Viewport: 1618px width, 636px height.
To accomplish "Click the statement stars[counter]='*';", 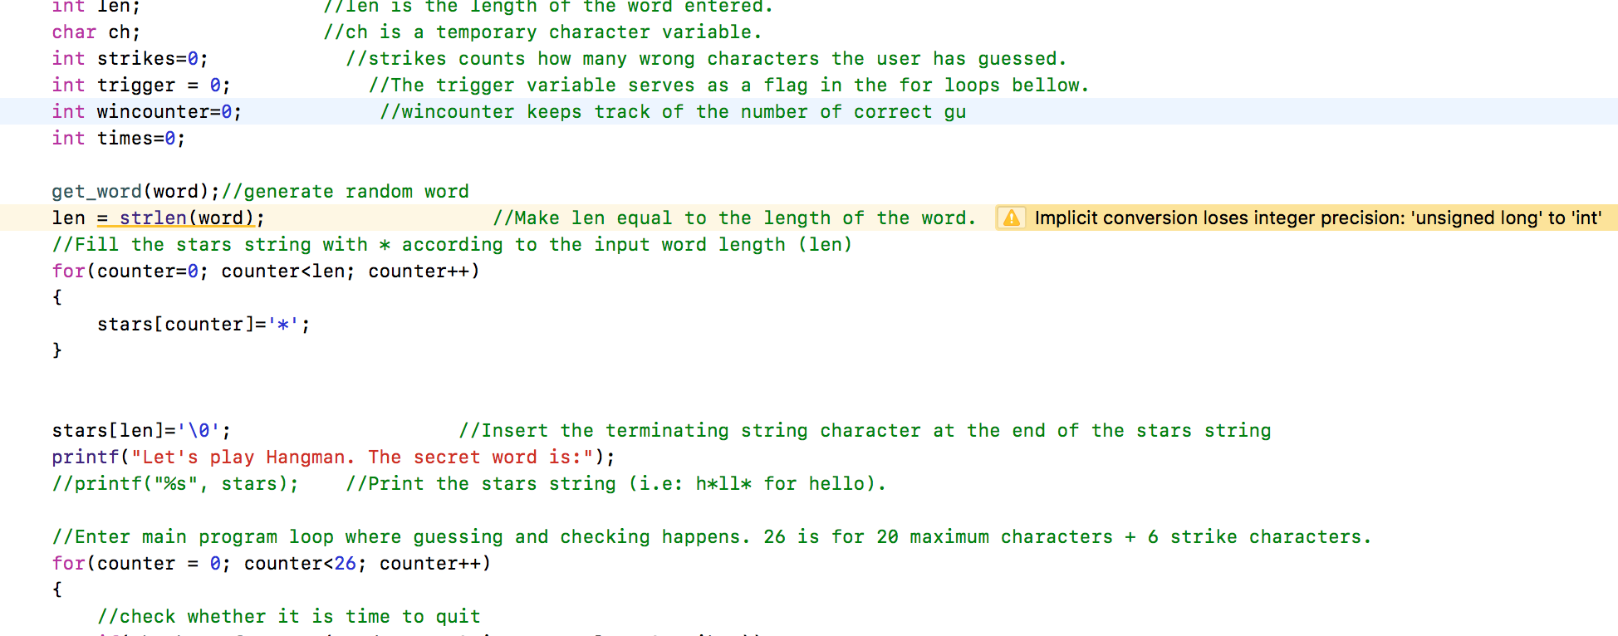I will (x=203, y=324).
